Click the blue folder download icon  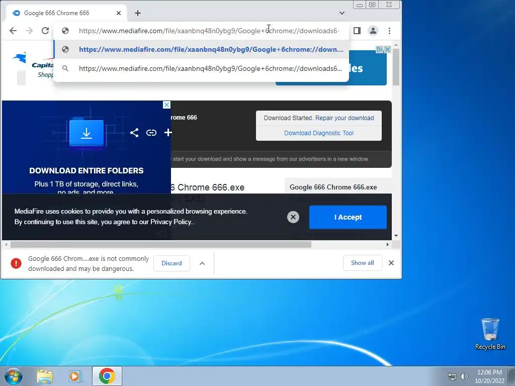(87, 133)
